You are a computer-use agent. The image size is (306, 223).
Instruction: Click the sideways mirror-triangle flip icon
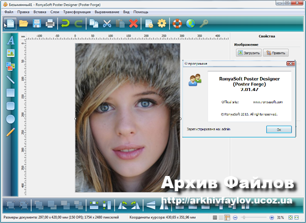(151, 205)
